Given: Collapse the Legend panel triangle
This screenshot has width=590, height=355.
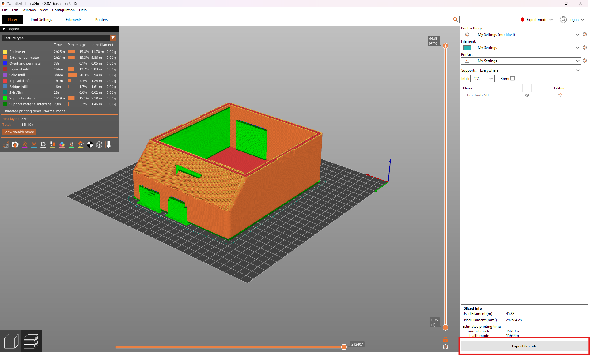Looking at the screenshot, I should pyautogui.click(x=4, y=29).
